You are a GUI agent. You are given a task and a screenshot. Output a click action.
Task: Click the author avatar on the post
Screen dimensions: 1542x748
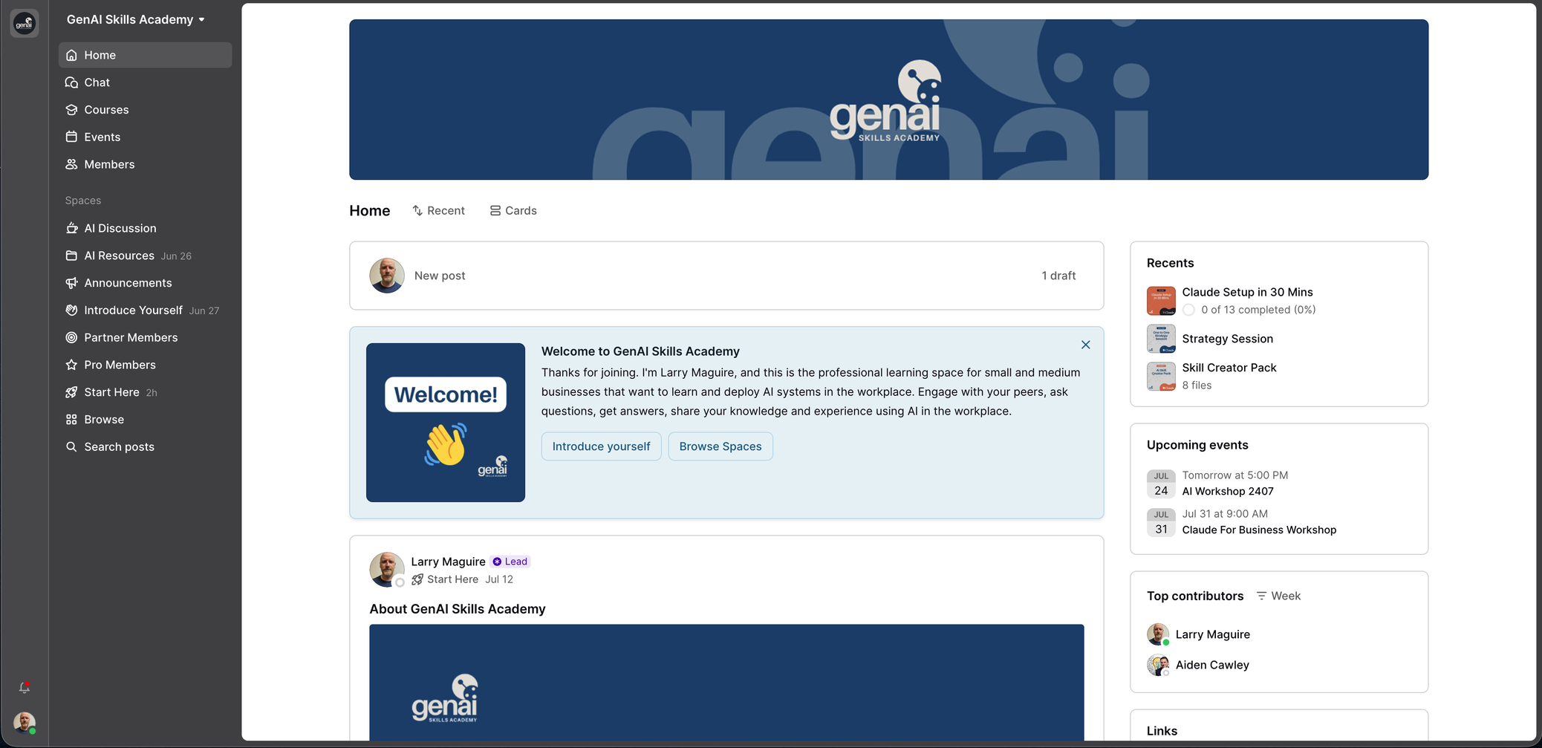387,570
